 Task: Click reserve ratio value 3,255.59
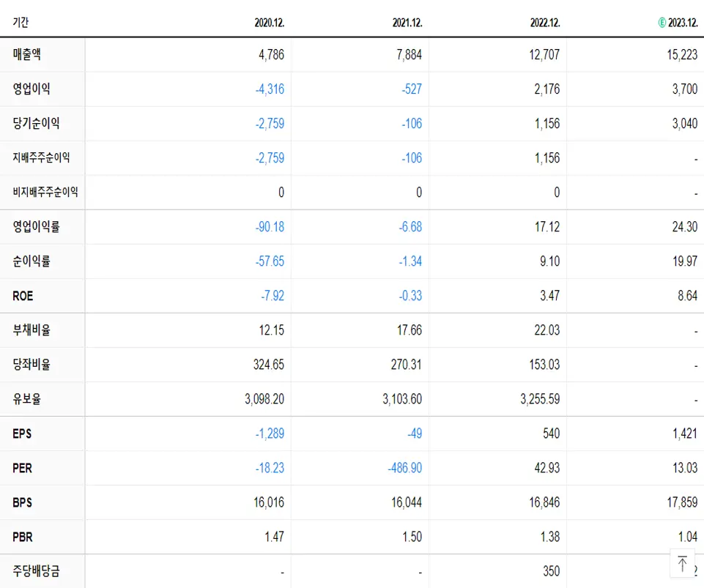pyautogui.click(x=540, y=399)
